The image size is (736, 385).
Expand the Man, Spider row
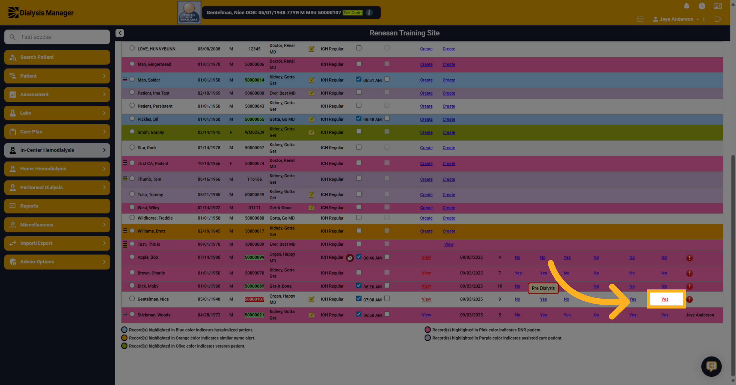pyautogui.click(x=125, y=79)
